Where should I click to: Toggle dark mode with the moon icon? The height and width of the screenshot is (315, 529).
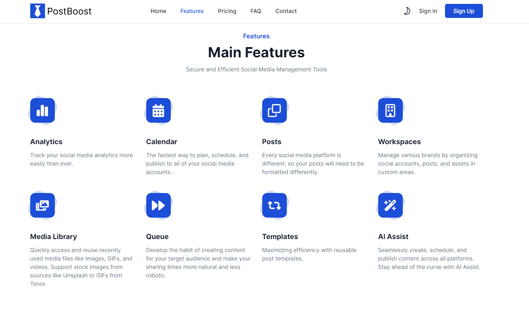pyautogui.click(x=407, y=11)
